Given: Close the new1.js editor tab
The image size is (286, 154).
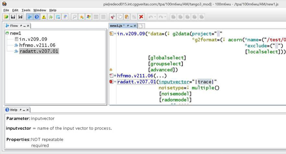Looking at the screenshot, I should point(135,26).
